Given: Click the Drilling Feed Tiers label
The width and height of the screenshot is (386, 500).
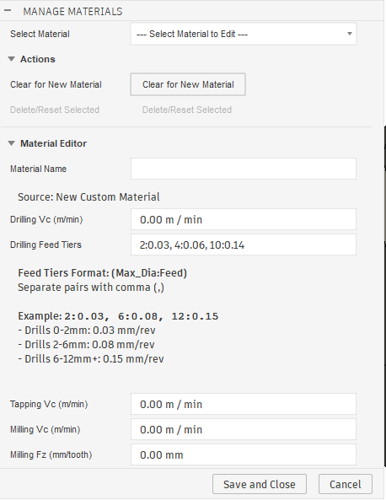Looking at the screenshot, I should (46, 245).
